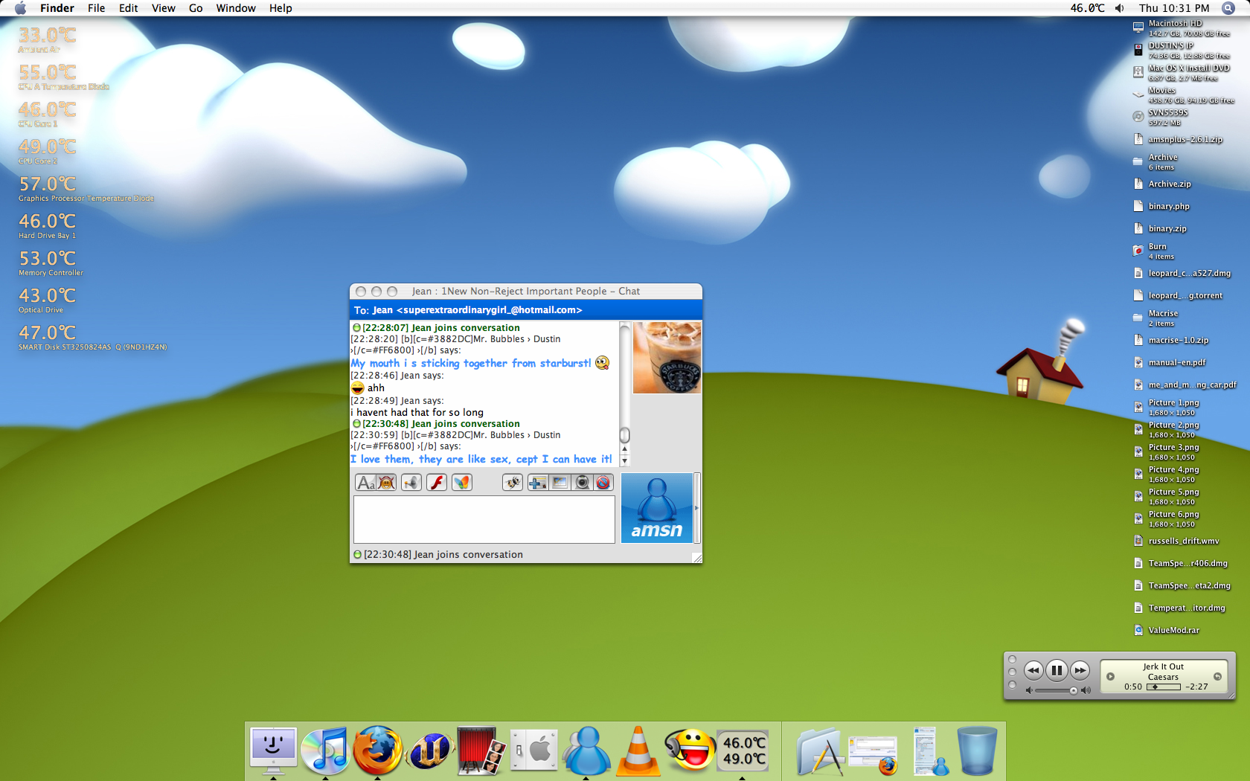Click the bee nudge button in chat
Image resolution: width=1250 pixels, height=781 pixels.
(x=513, y=483)
